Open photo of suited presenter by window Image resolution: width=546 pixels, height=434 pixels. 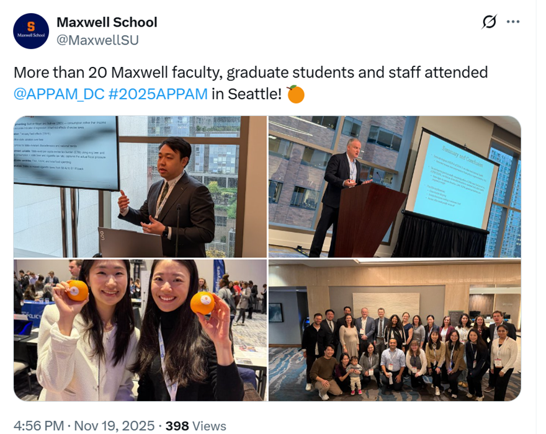(140, 187)
